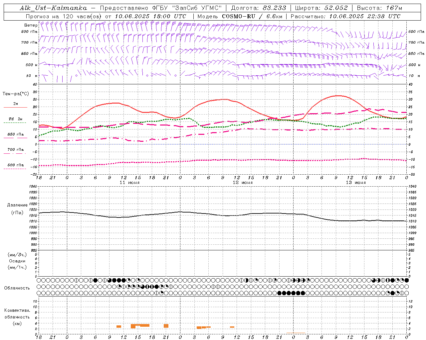The height and width of the screenshot is (340, 426).
Task: Click the '11 июня' date label
Action: click(x=129, y=183)
